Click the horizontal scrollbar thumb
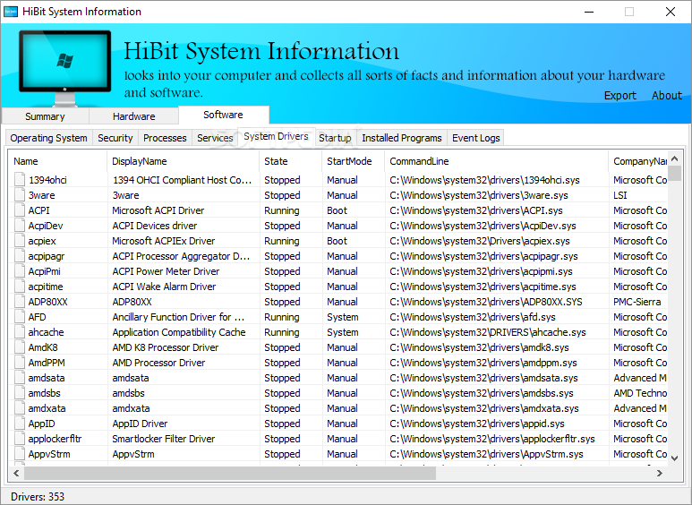The image size is (692, 505). (x=230, y=474)
